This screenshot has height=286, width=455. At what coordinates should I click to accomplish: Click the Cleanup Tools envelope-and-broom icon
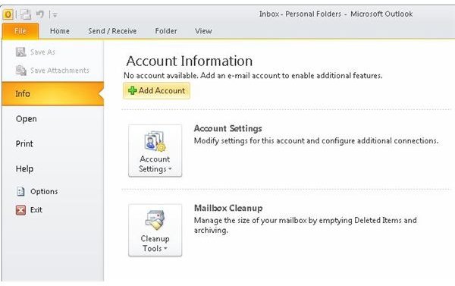[x=155, y=220]
